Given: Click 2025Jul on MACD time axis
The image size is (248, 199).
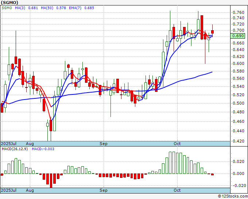Looking at the screenshot, I should [x=9, y=190].
